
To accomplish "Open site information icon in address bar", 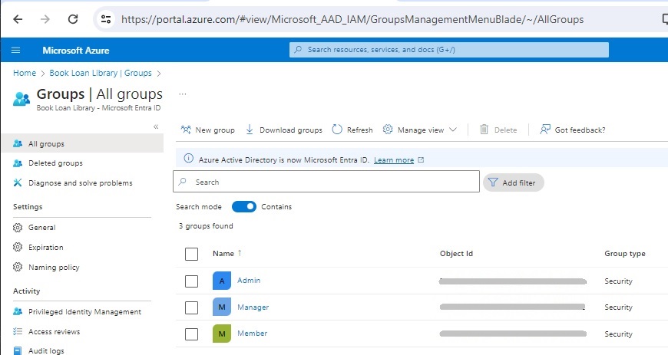I will tap(106, 19).
